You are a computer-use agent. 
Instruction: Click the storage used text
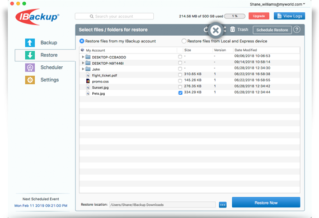point(201,16)
